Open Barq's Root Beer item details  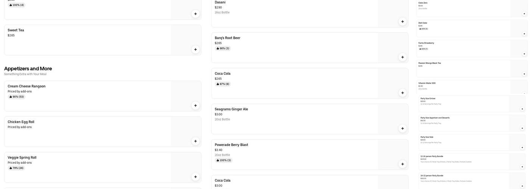pyautogui.click(x=228, y=38)
